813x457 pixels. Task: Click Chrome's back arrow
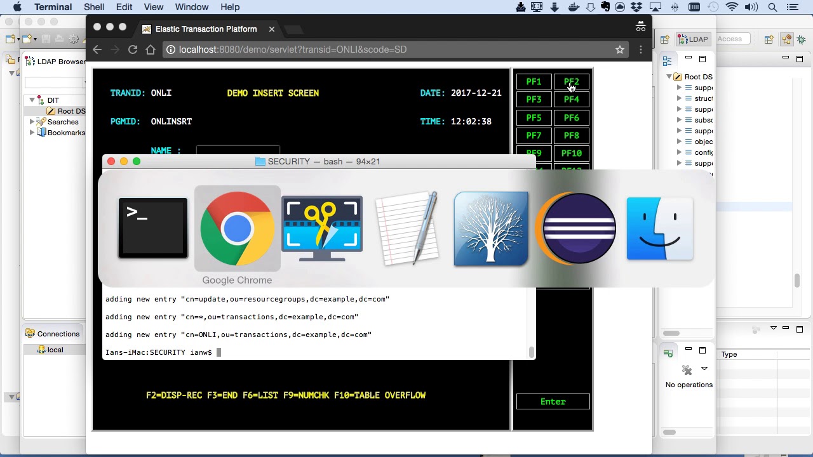97,50
